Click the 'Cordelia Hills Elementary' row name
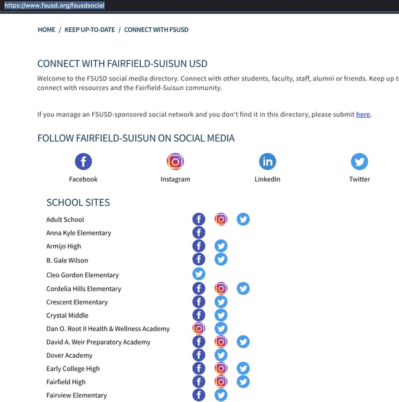399x402 pixels. click(x=83, y=288)
